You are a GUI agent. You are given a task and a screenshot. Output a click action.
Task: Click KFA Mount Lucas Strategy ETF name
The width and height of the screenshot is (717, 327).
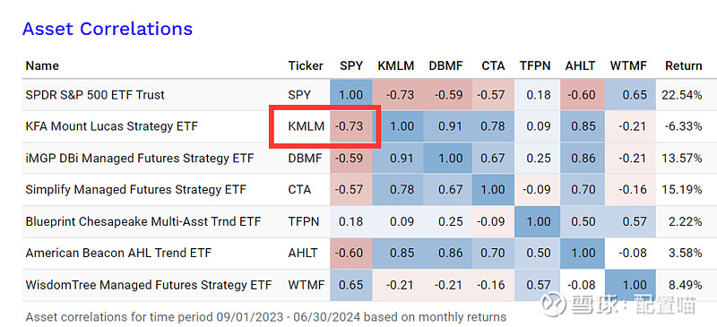pyautogui.click(x=111, y=126)
